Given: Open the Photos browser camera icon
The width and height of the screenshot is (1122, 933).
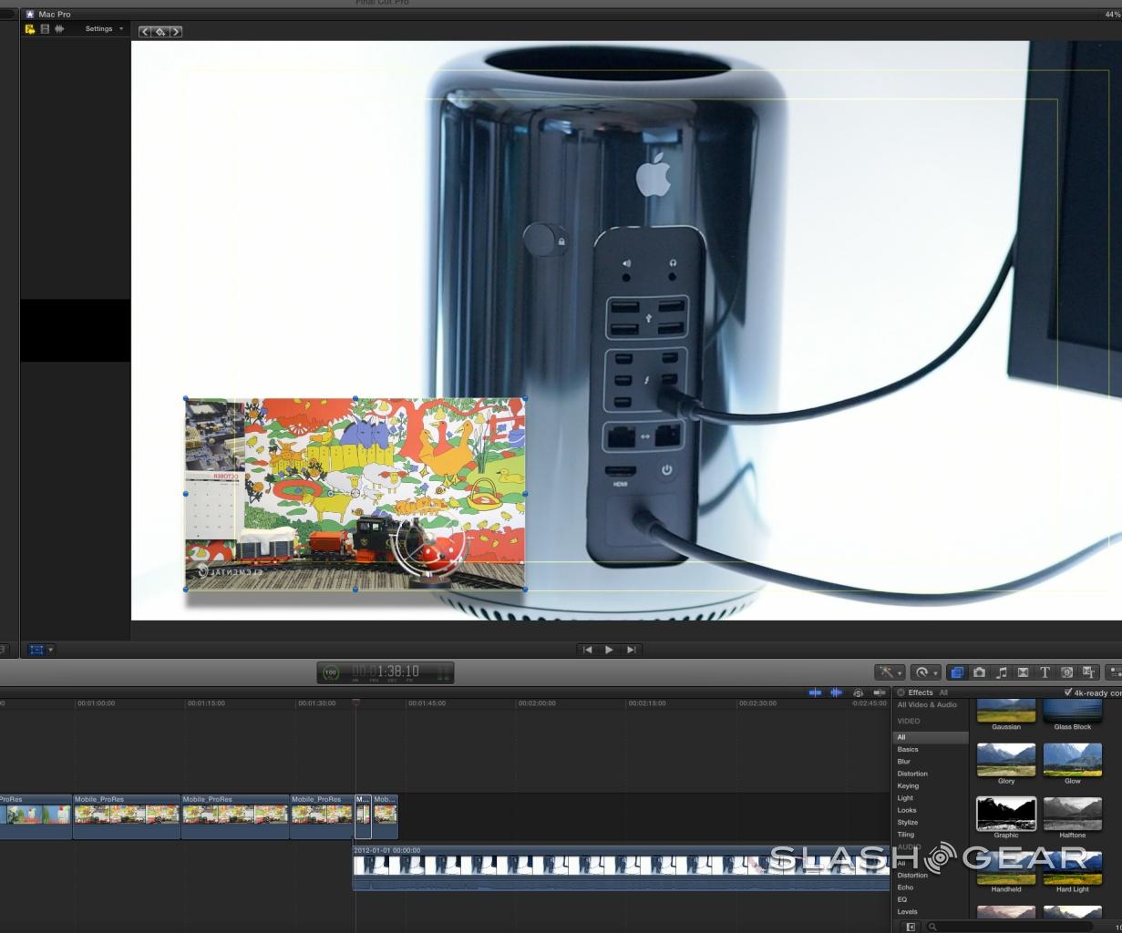Looking at the screenshot, I should pyautogui.click(x=979, y=672).
